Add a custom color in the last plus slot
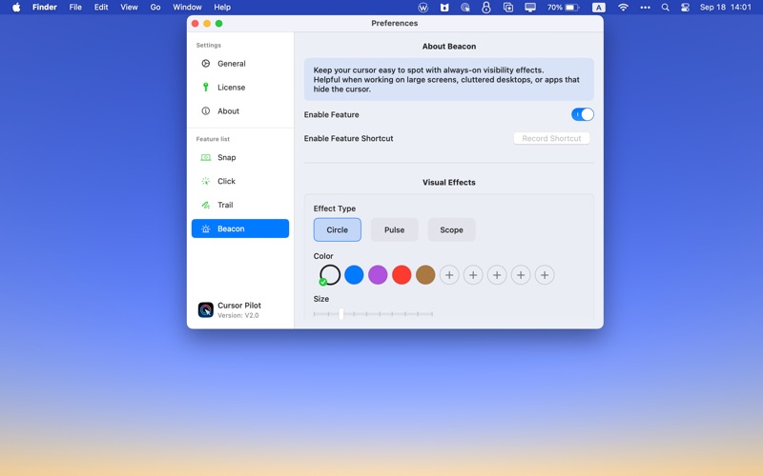This screenshot has height=476, width=763. pos(545,275)
